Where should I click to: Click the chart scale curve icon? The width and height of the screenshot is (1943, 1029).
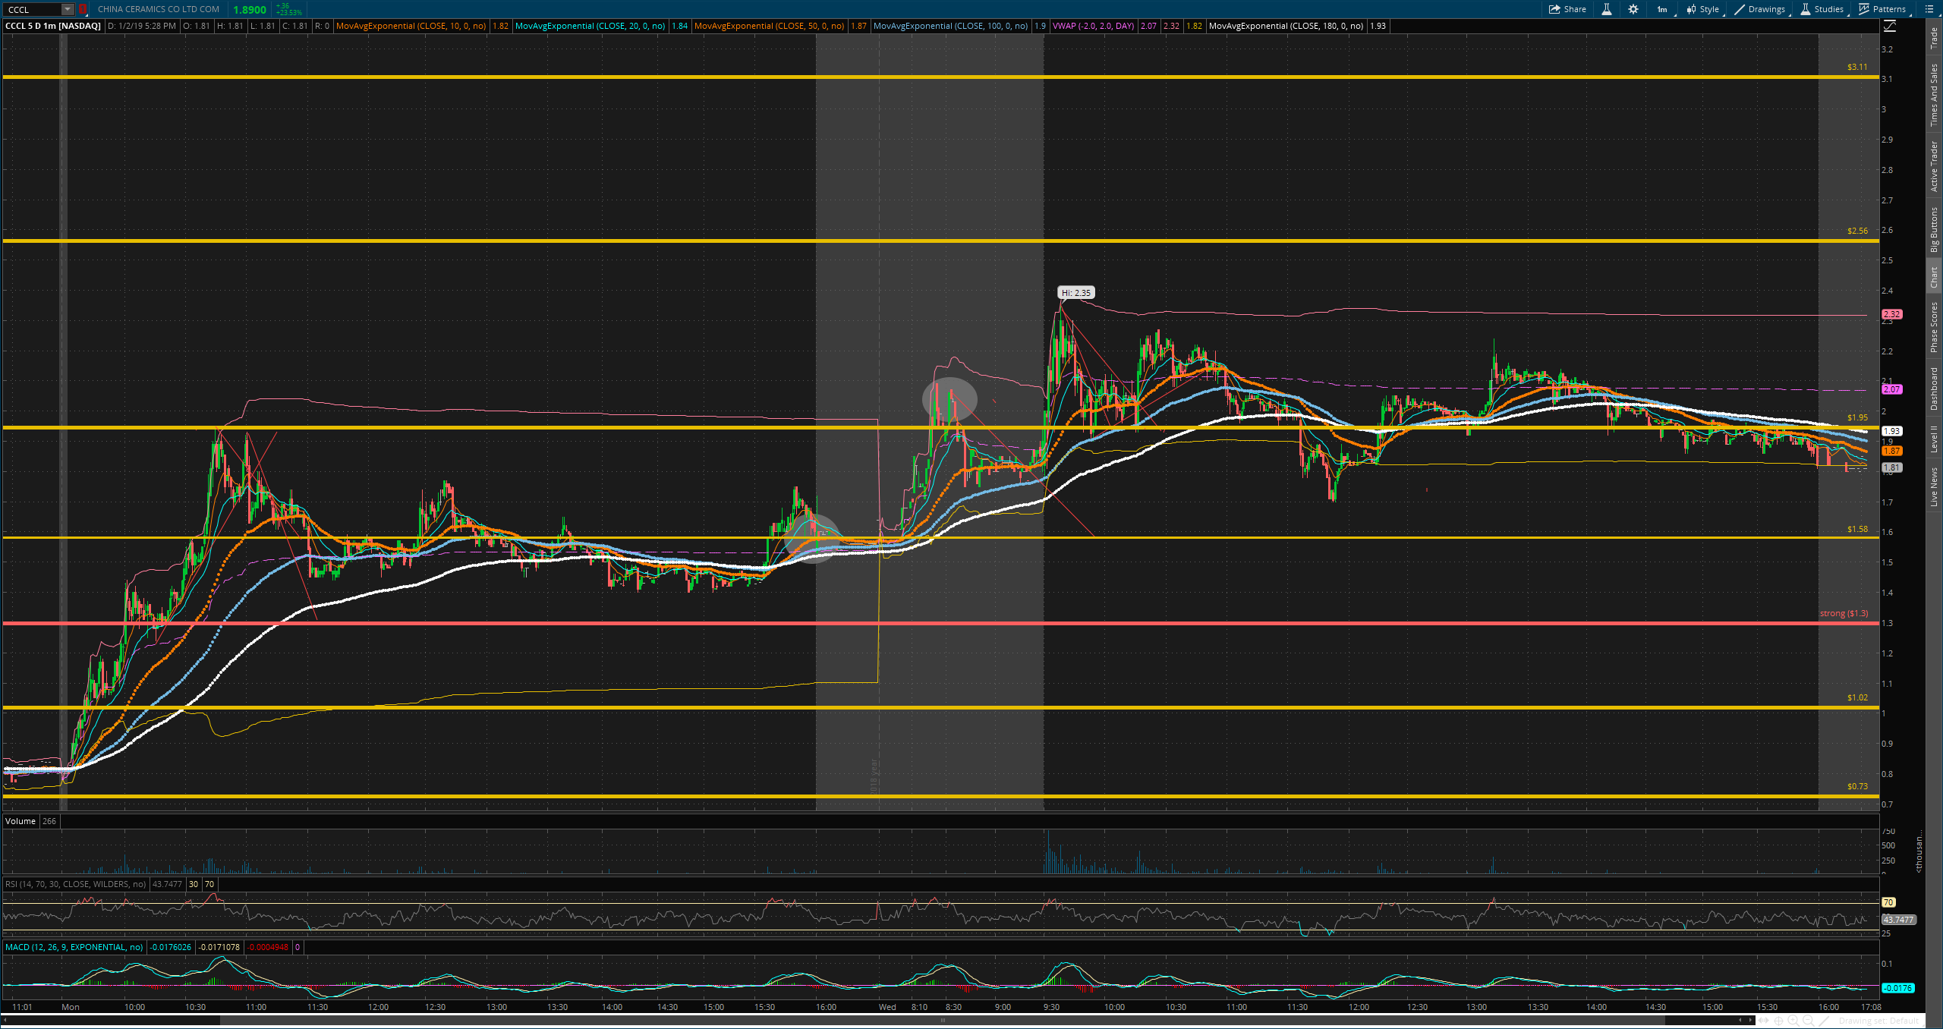1889,26
